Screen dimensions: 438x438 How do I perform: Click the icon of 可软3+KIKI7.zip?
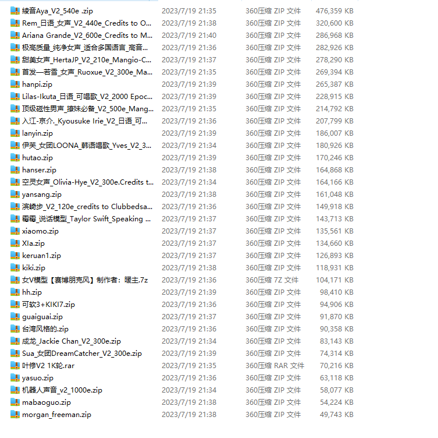[15, 305]
